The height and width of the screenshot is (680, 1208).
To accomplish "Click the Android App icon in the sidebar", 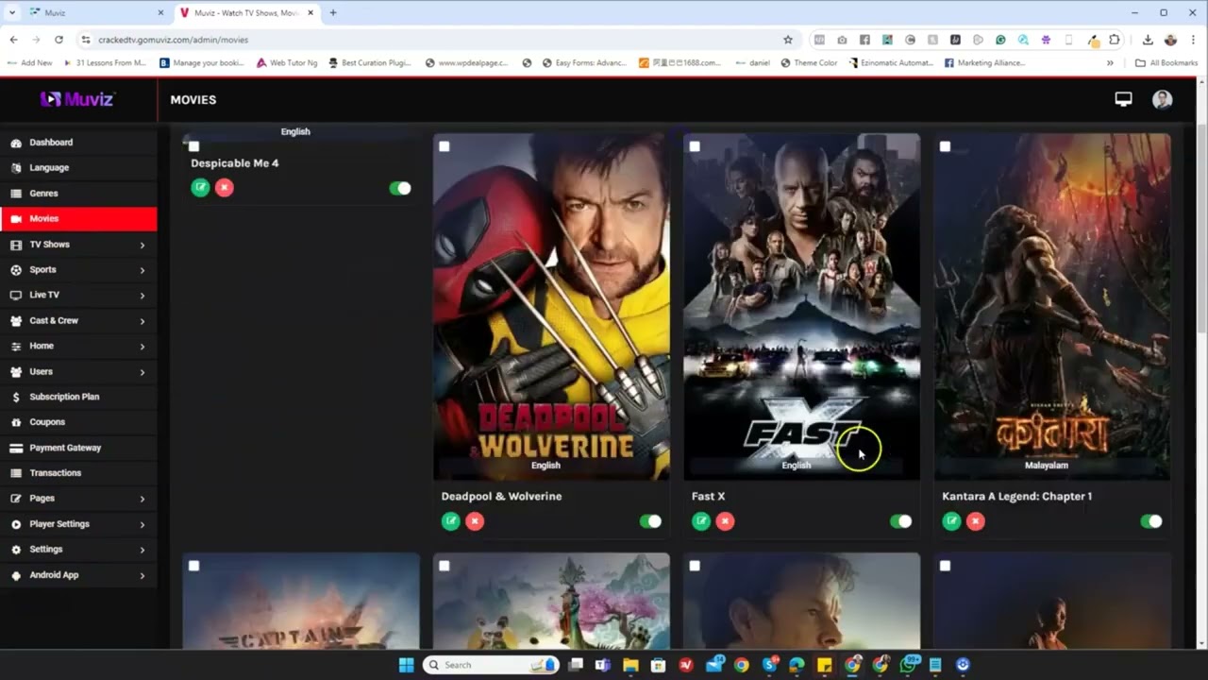I will pos(16,575).
